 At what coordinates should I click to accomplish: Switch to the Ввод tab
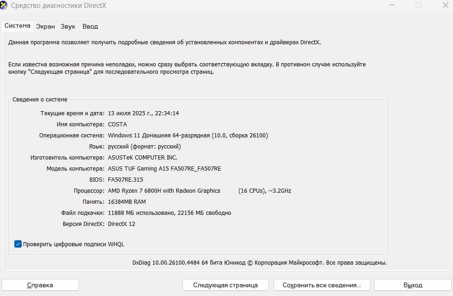(90, 26)
